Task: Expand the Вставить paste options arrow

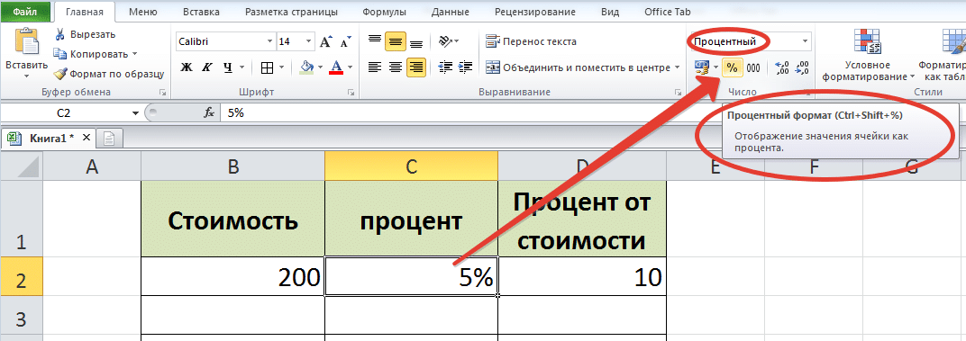Action: click(x=26, y=76)
